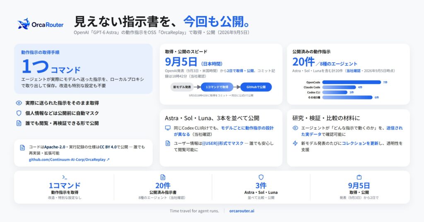This screenshot has height=222, width=424.
Task: Click the footer text Time travel for agent runs.
Action: 195,211
